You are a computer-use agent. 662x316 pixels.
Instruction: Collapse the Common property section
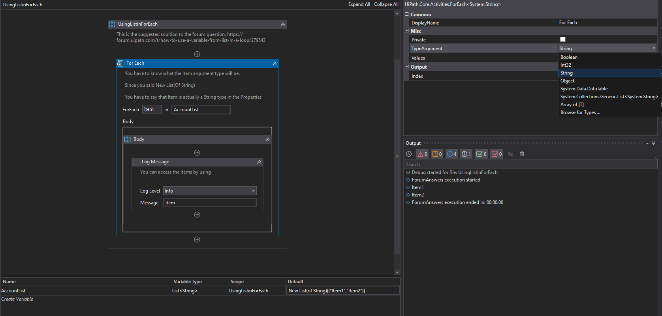click(407, 14)
